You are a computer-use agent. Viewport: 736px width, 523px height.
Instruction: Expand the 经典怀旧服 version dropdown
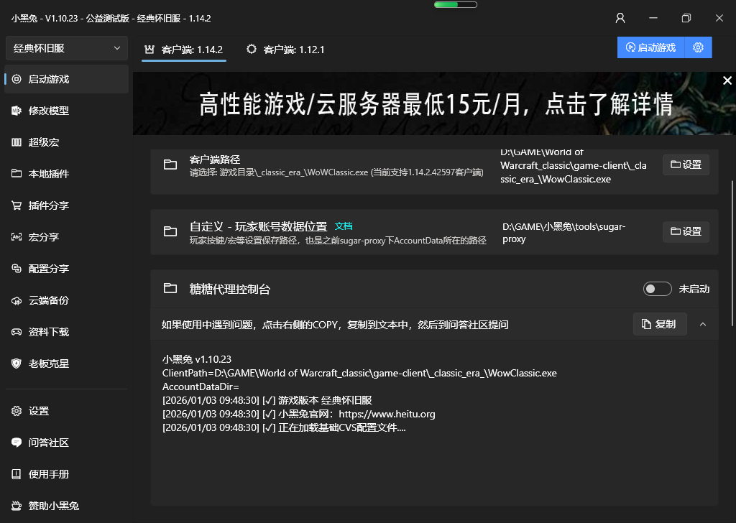tap(67, 48)
